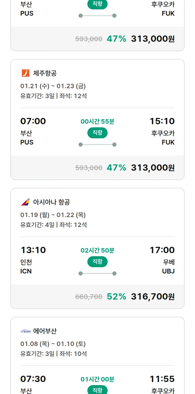Image resolution: width=195 pixels, height=394 pixels.
Task: Click the route line in Asiana card
Action: [x=97, y=273]
